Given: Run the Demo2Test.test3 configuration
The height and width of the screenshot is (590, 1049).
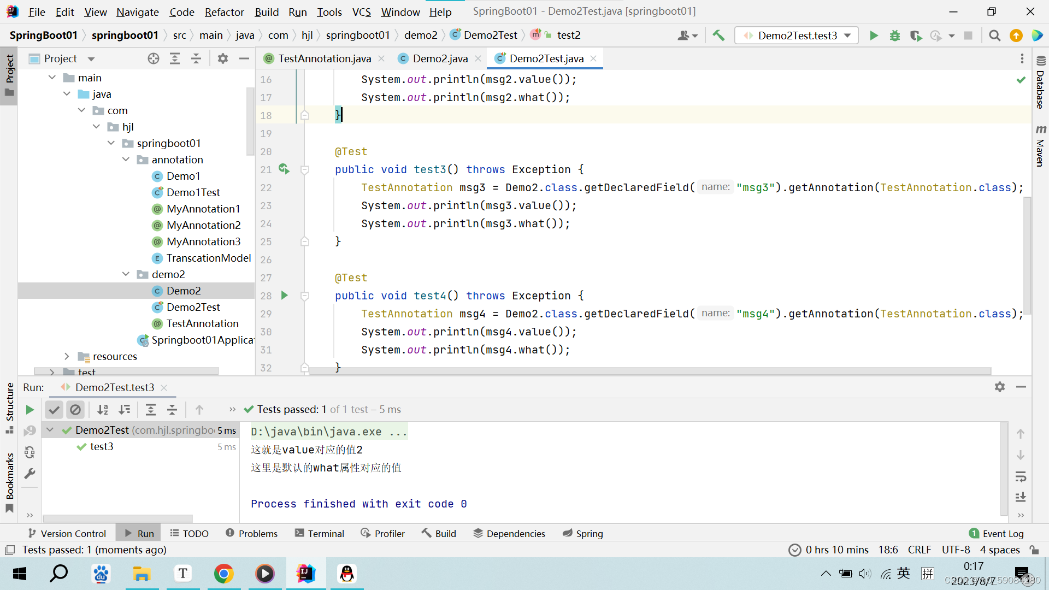Looking at the screenshot, I should click(873, 35).
